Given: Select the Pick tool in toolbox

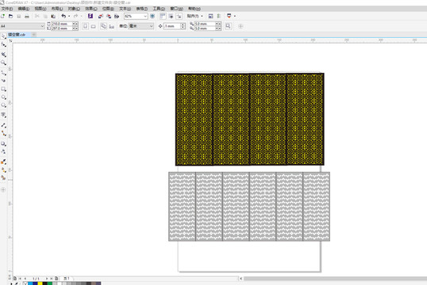Looking at the screenshot, I should coord(3,36).
